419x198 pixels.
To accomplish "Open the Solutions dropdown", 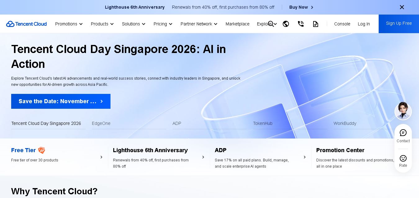I will (x=133, y=24).
